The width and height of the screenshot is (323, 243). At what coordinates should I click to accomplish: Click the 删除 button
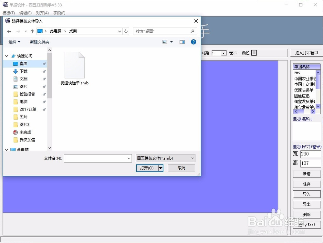point(307,215)
